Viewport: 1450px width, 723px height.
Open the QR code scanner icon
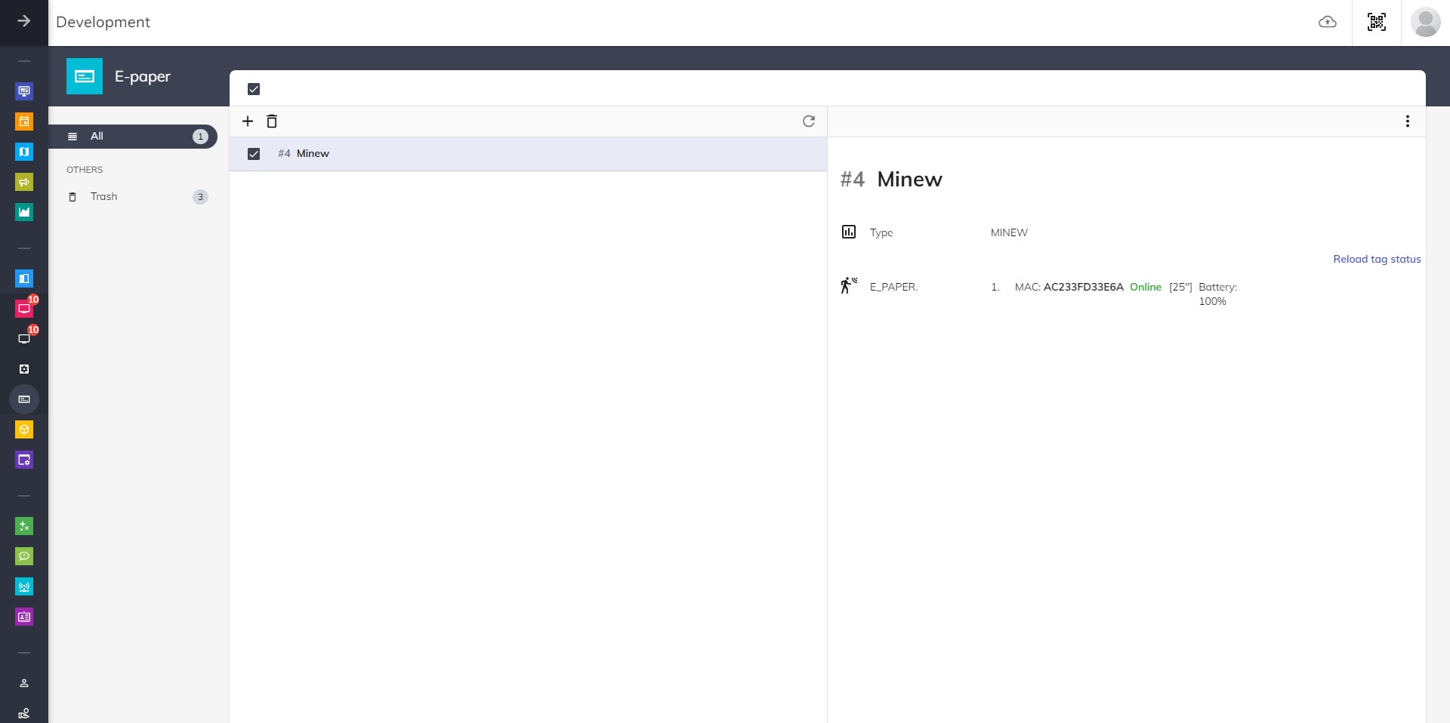click(1376, 23)
